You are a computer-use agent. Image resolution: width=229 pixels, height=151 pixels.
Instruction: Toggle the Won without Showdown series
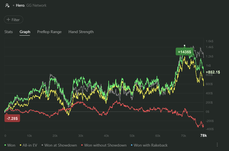pyautogui.click(x=105, y=145)
